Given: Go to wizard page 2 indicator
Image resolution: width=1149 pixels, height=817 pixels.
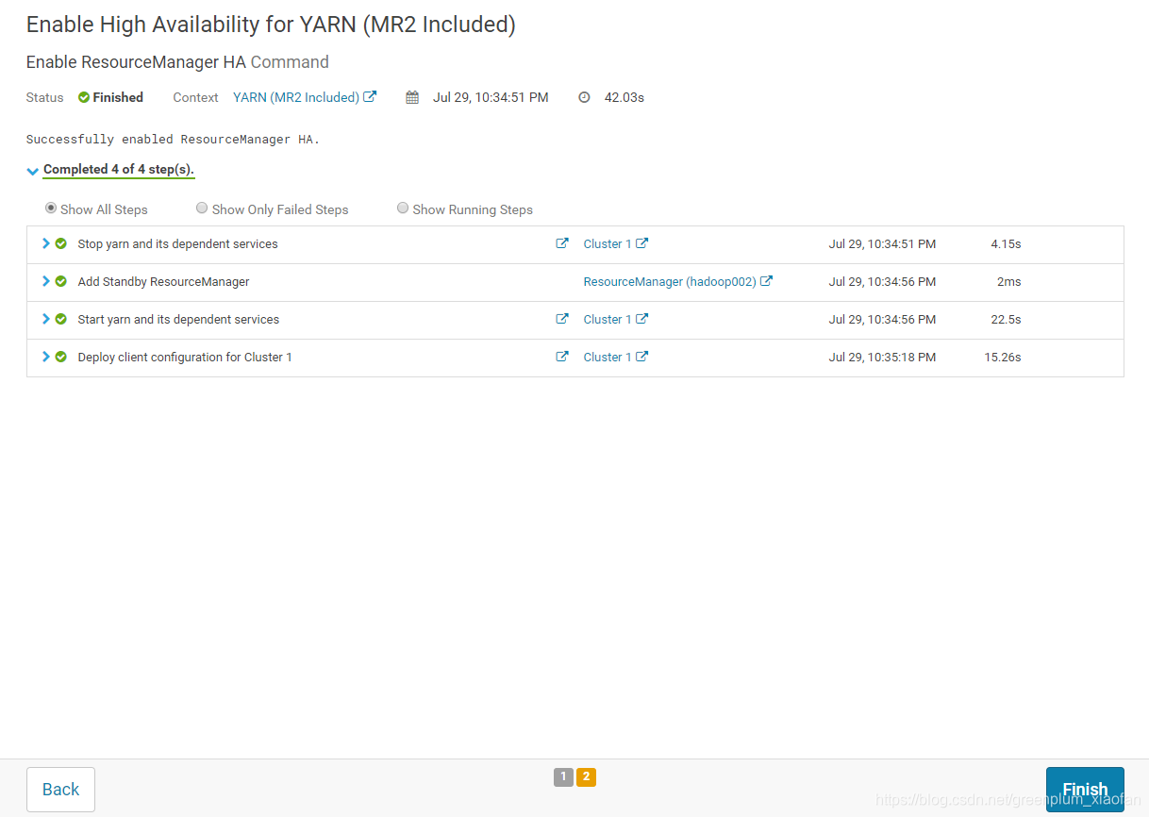Looking at the screenshot, I should (x=586, y=777).
